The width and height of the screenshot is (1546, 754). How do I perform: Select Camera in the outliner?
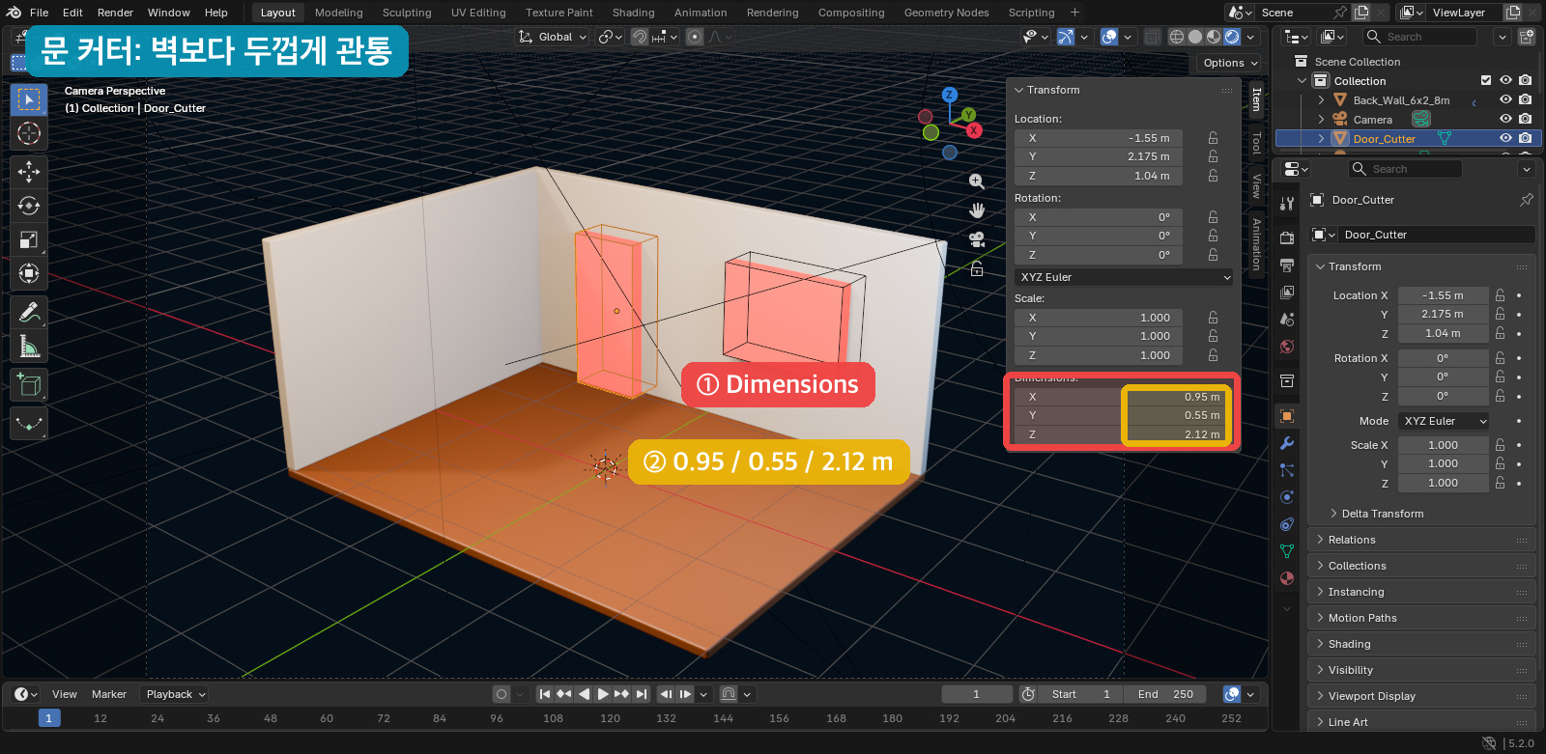tap(1372, 120)
